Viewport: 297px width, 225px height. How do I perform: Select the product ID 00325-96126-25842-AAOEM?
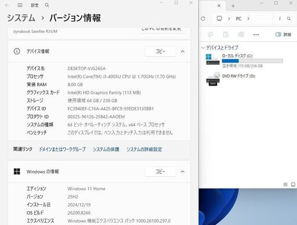96,117
